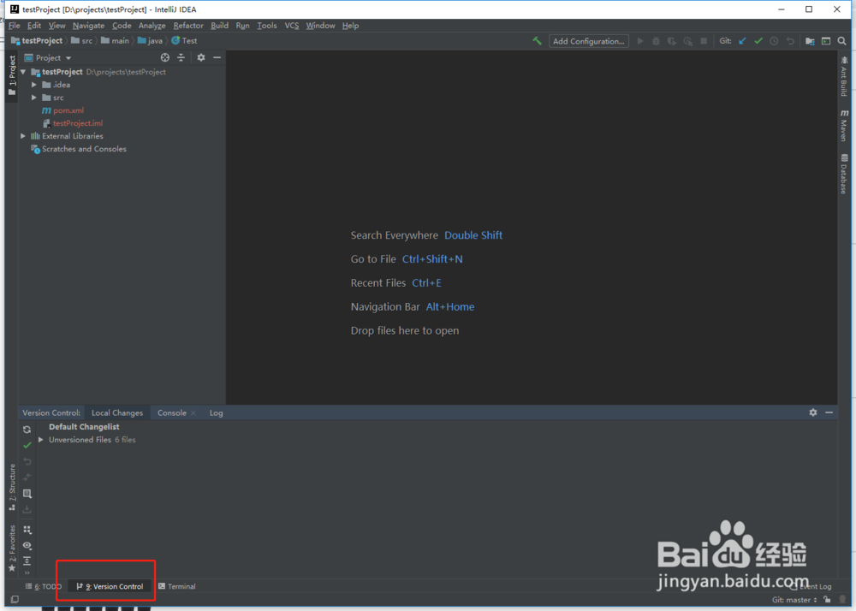Viewport: 856px width, 611px height.
Task: Click the Collapse All icon in Project panel
Action: pyautogui.click(x=181, y=57)
